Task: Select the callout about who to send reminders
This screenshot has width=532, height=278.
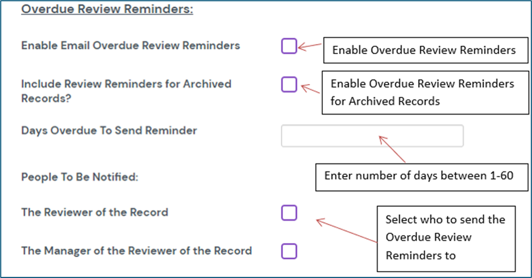Action: 445,237
